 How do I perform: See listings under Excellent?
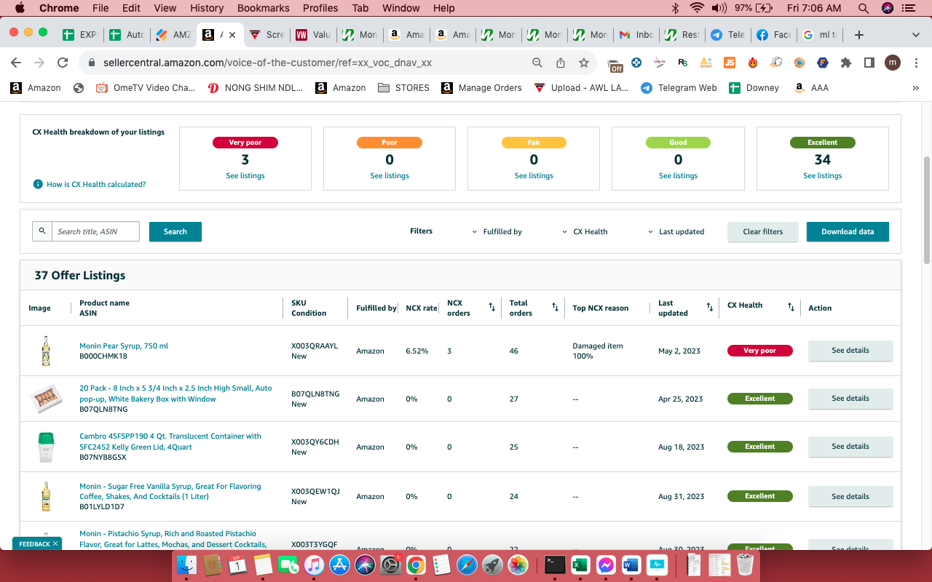click(823, 175)
